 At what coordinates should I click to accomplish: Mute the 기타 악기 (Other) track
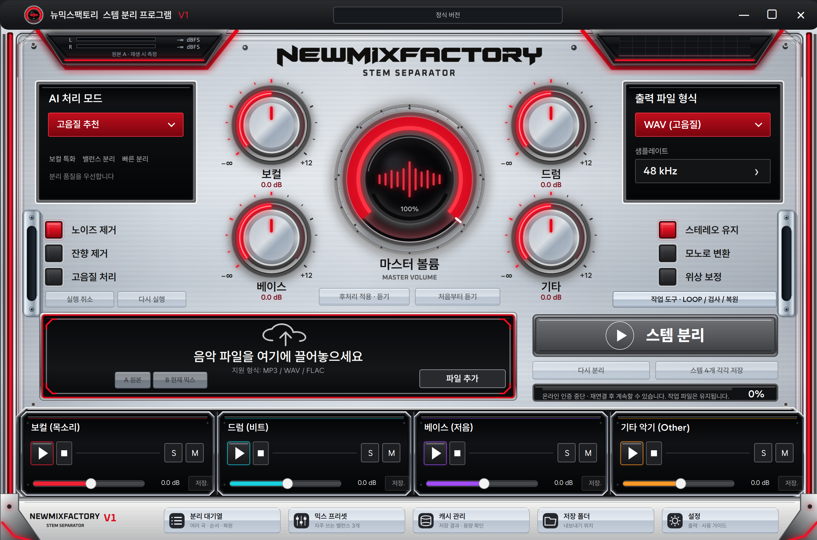(x=785, y=453)
